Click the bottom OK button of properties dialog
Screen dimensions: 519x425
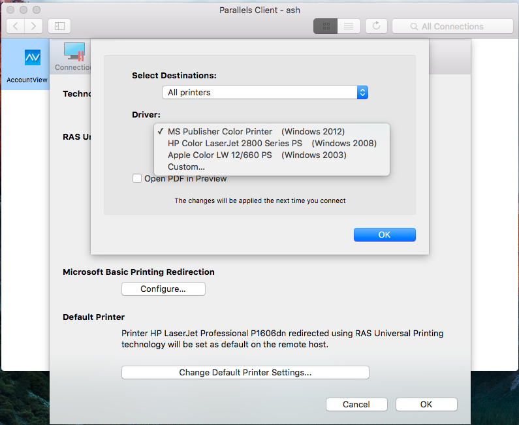pyautogui.click(x=426, y=405)
